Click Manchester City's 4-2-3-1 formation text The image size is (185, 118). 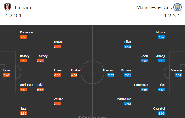point(172,16)
